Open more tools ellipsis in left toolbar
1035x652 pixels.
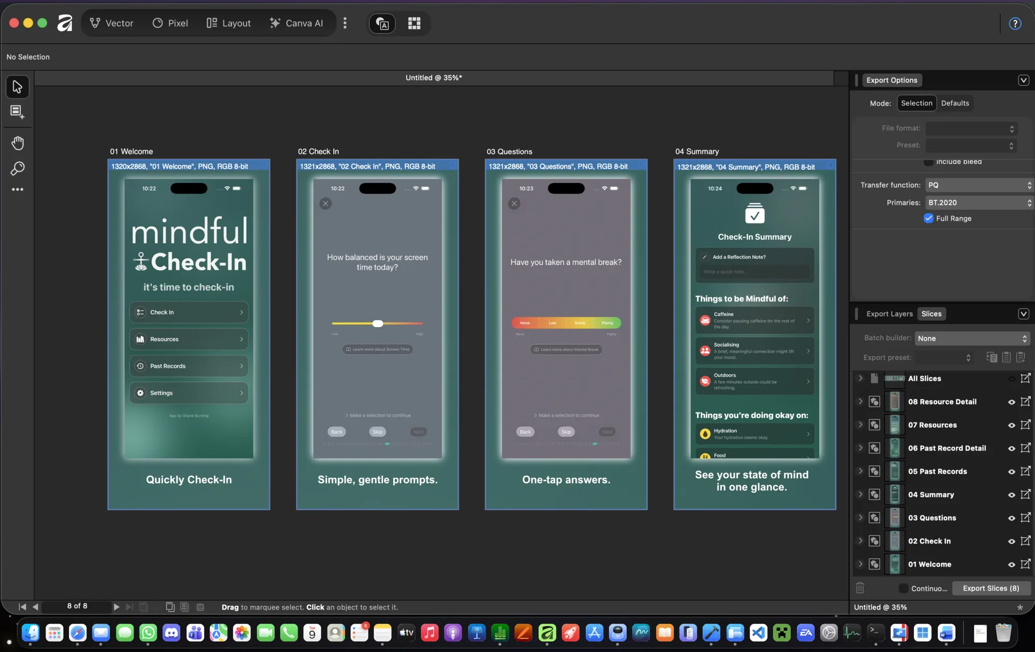[18, 190]
